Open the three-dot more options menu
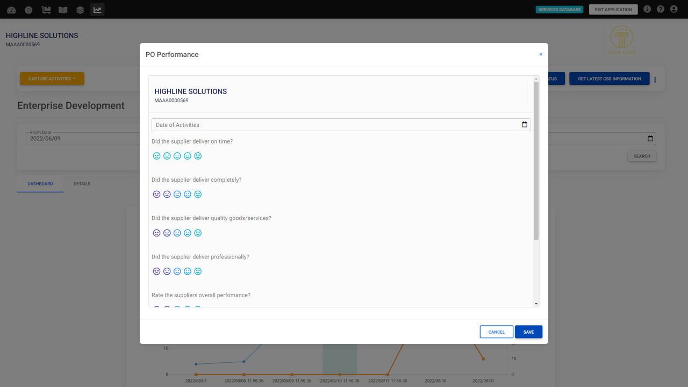 [x=655, y=80]
